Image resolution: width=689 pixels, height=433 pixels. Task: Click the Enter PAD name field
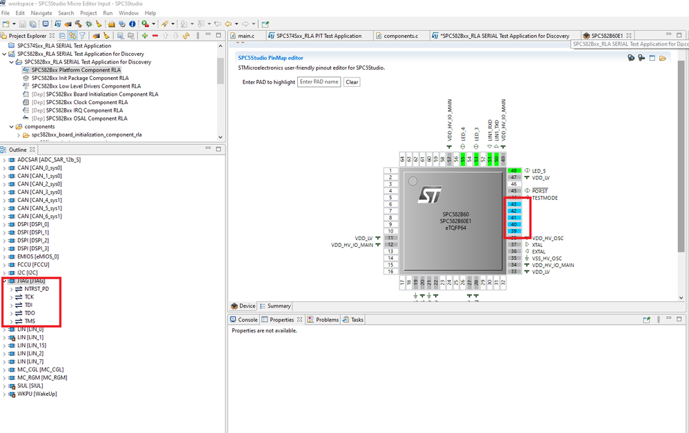click(x=319, y=82)
